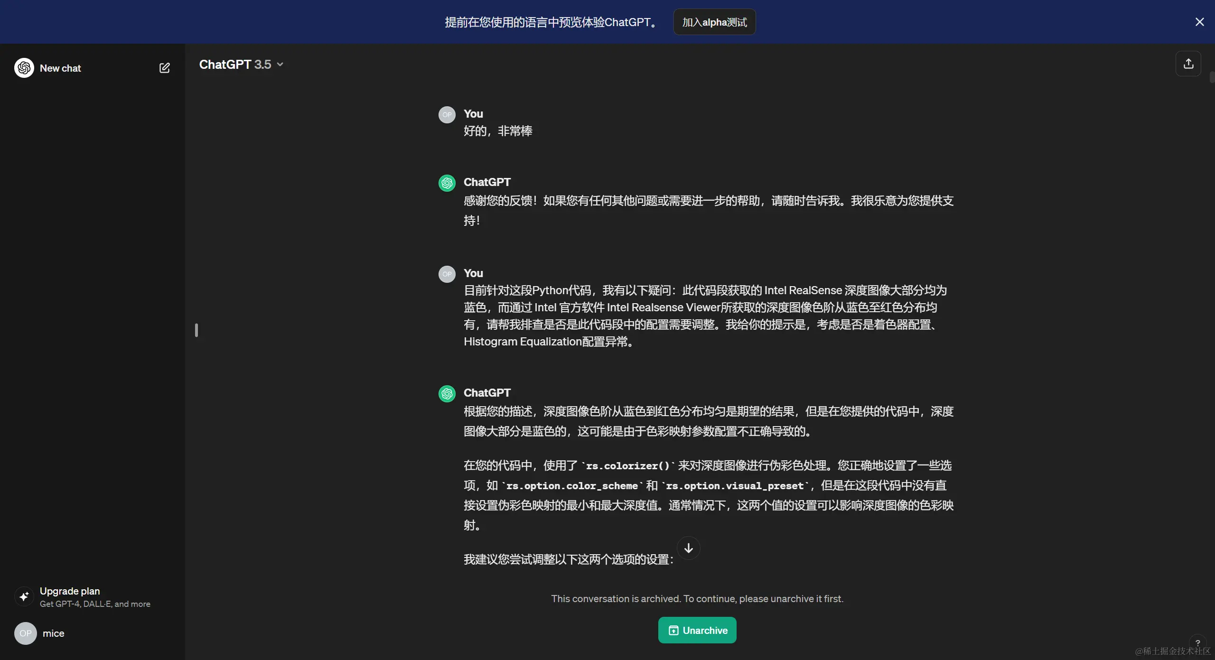This screenshot has width=1215, height=660.
Task: Click the question mark help icon
Action: pos(1197,642)
